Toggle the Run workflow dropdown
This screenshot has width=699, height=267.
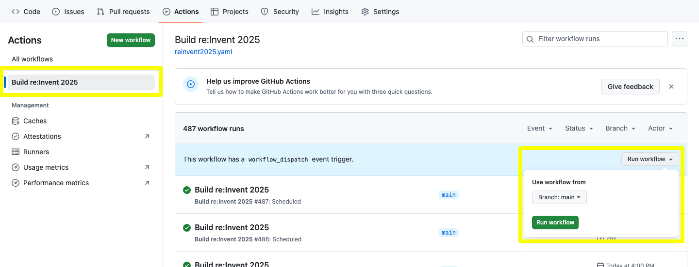(x=650, y=159)
